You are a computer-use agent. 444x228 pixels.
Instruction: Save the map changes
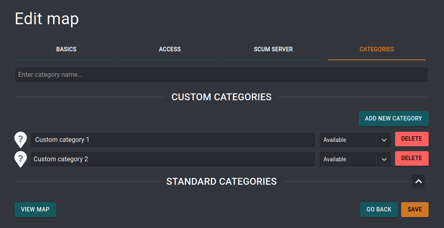(x=414, y=209)
